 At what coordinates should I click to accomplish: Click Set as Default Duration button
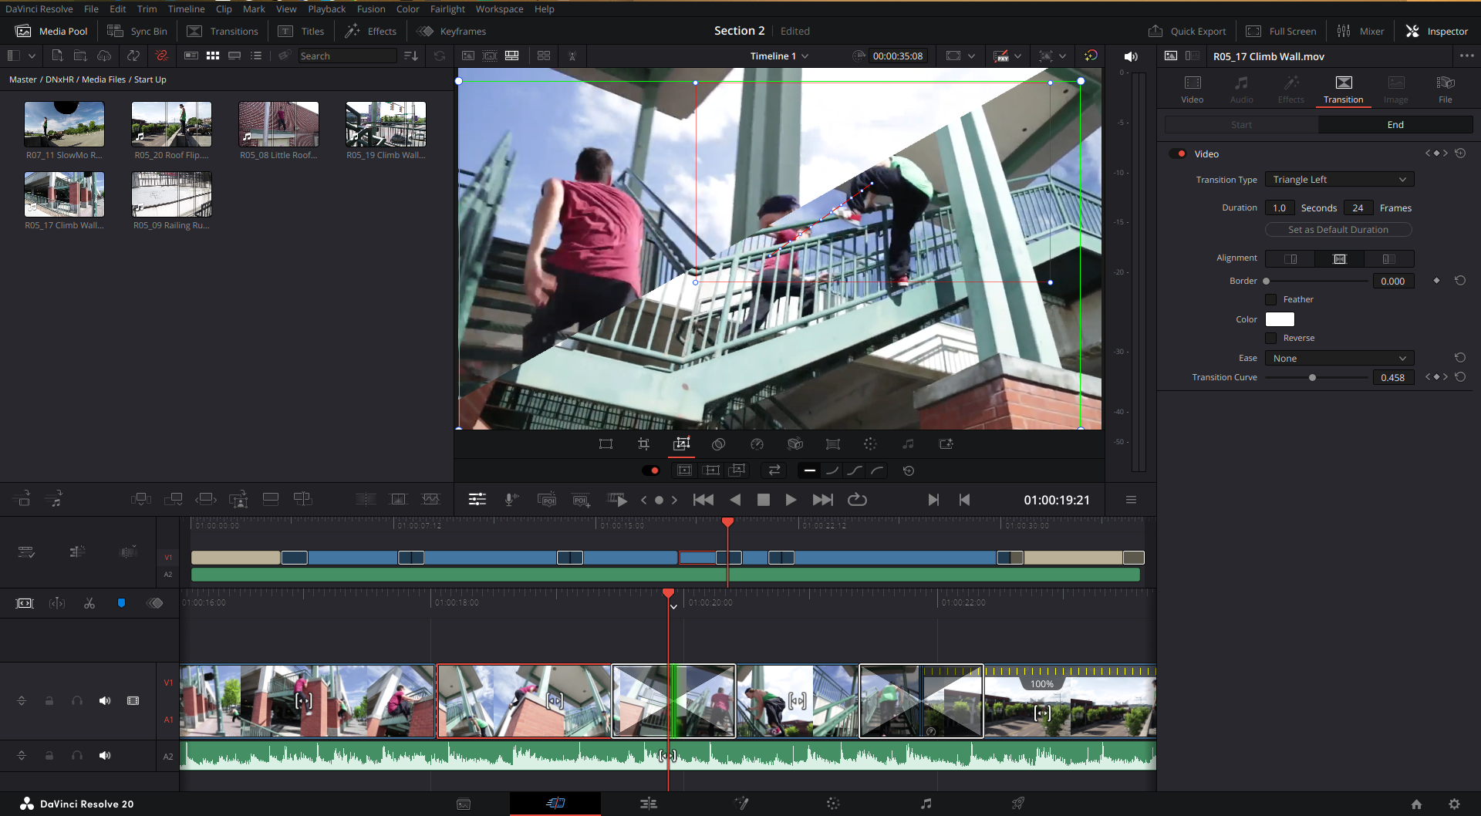[x=1338, y=230]
